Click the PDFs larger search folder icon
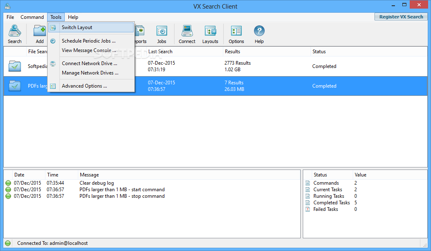The width and height of the screenshot is (431, 251). point(15,86)
